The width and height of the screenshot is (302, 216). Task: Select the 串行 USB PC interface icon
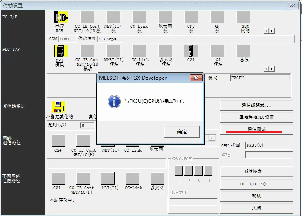click(61, 17)
